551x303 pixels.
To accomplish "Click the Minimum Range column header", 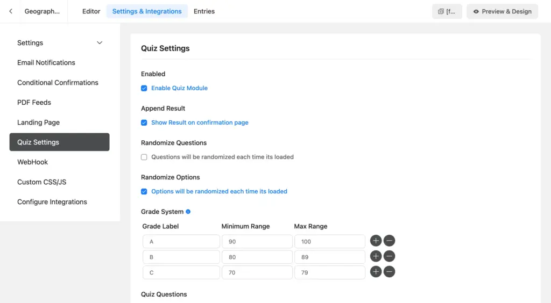I will (x=245, y=226).
